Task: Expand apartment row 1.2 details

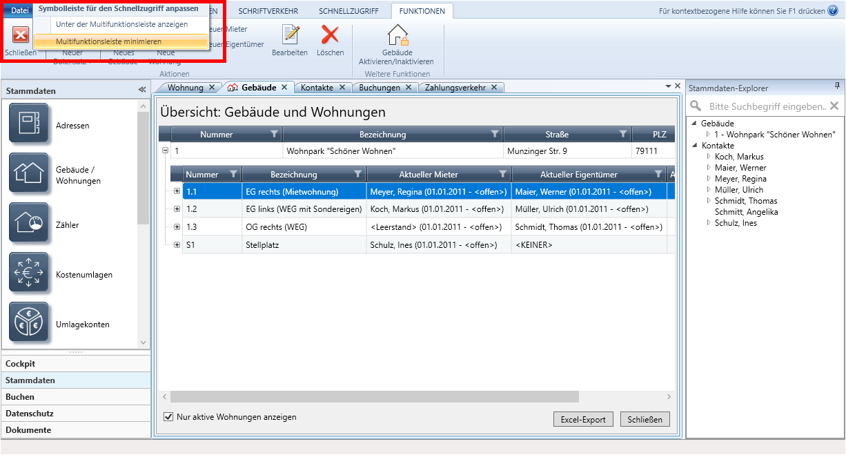Action: click(x=177, y=209)
